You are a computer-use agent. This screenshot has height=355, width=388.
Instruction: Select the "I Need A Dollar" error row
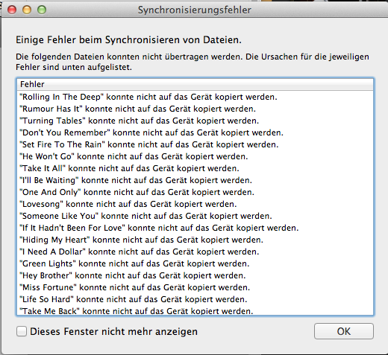click(x=195, y=252)
